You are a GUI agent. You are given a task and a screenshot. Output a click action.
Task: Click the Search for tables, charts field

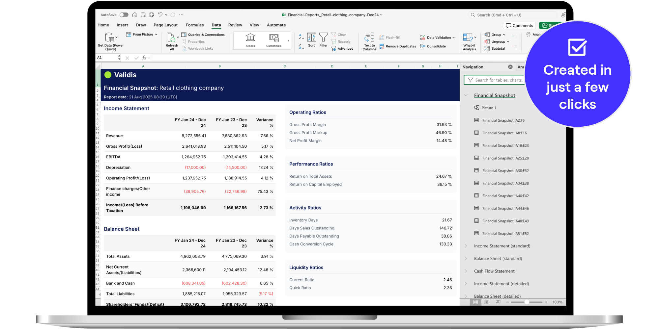point(498,80)
